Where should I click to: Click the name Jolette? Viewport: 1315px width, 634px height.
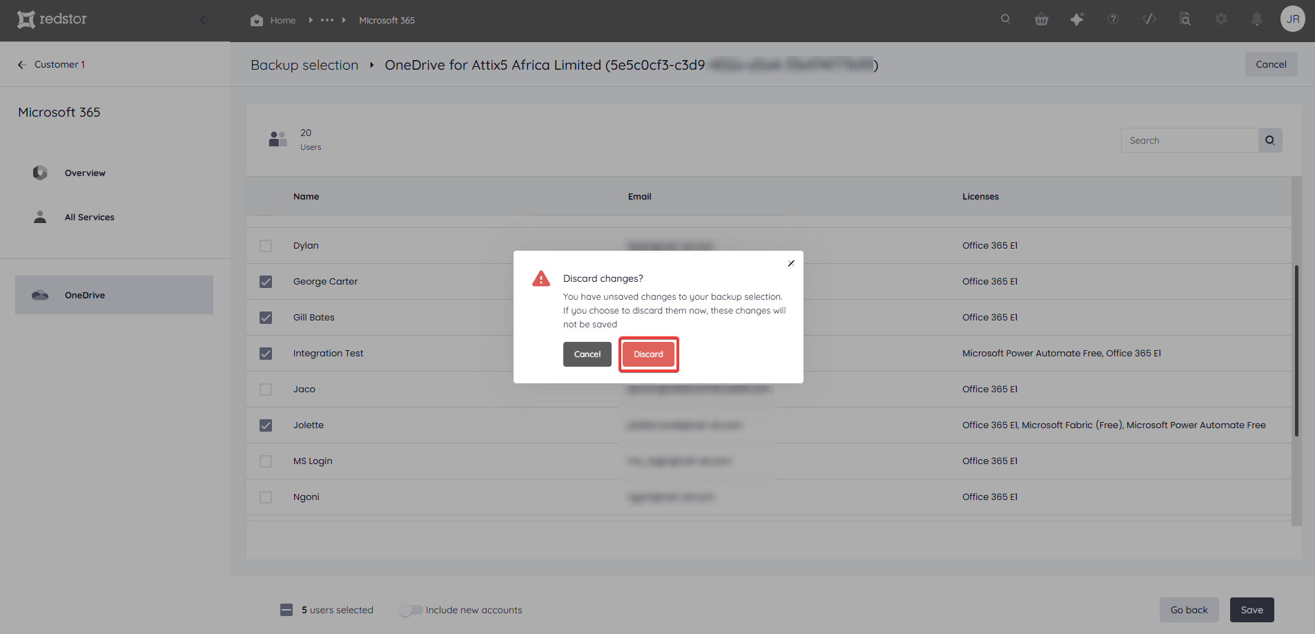309,425
